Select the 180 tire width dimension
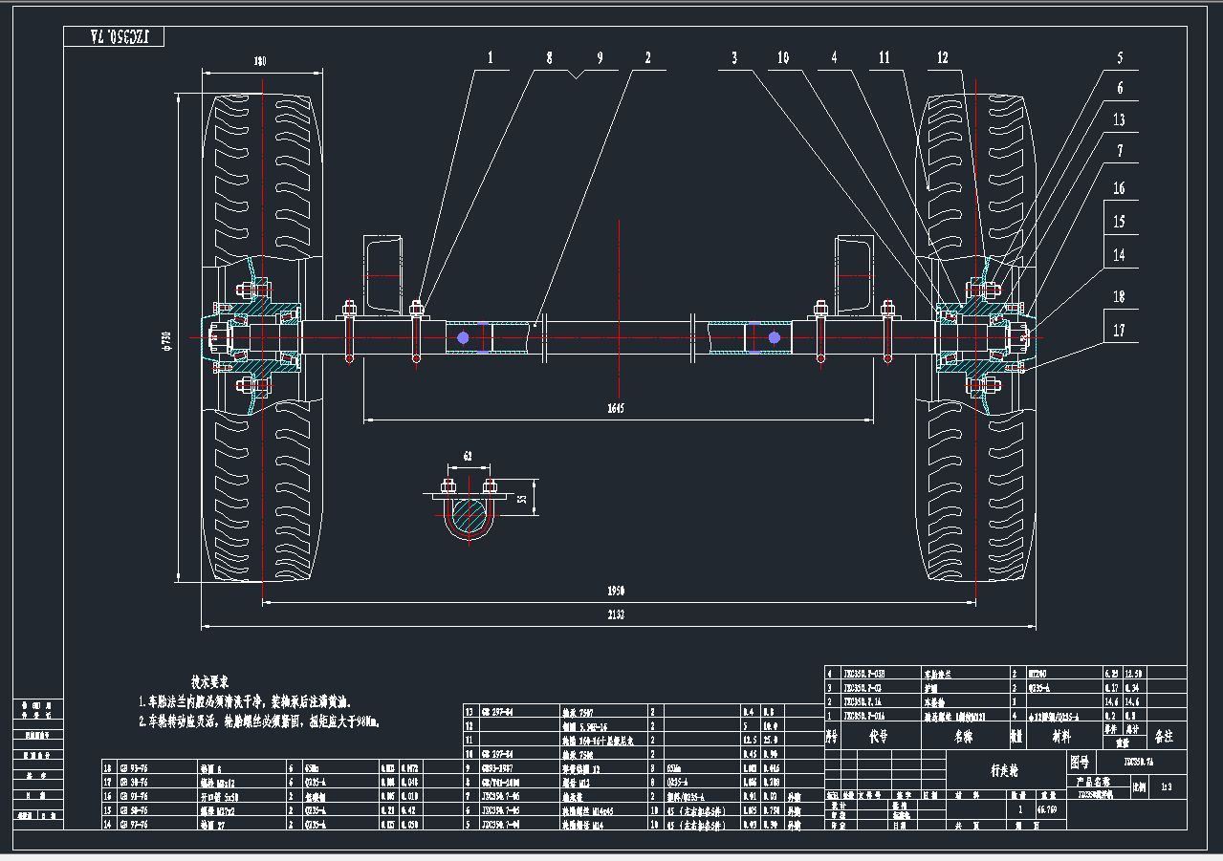Viewport: 1223px width, 861px height. pos(260,62)
